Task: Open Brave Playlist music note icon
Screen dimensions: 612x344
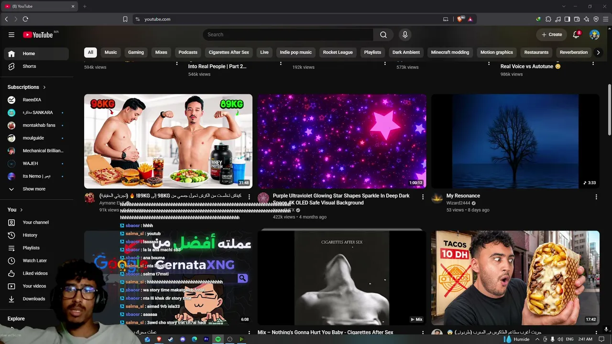Action: coord(558,19)
